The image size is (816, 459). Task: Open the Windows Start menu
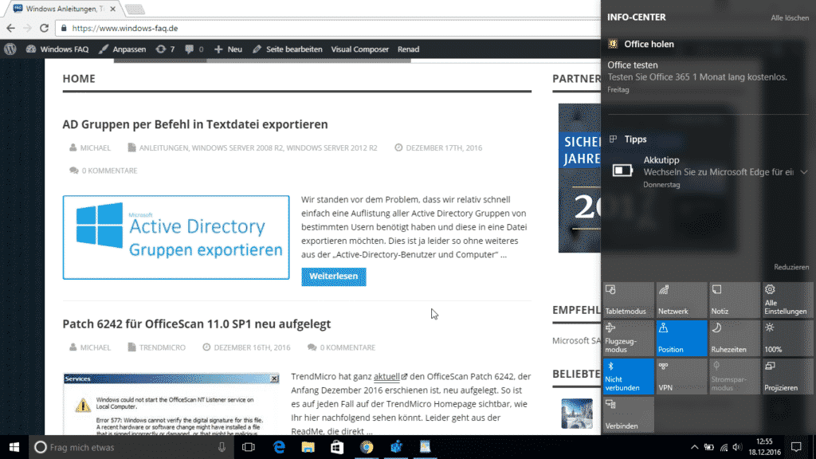(14, 447)
